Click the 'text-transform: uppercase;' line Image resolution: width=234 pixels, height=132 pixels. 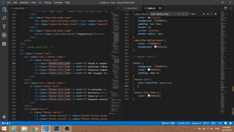(155, 83)
